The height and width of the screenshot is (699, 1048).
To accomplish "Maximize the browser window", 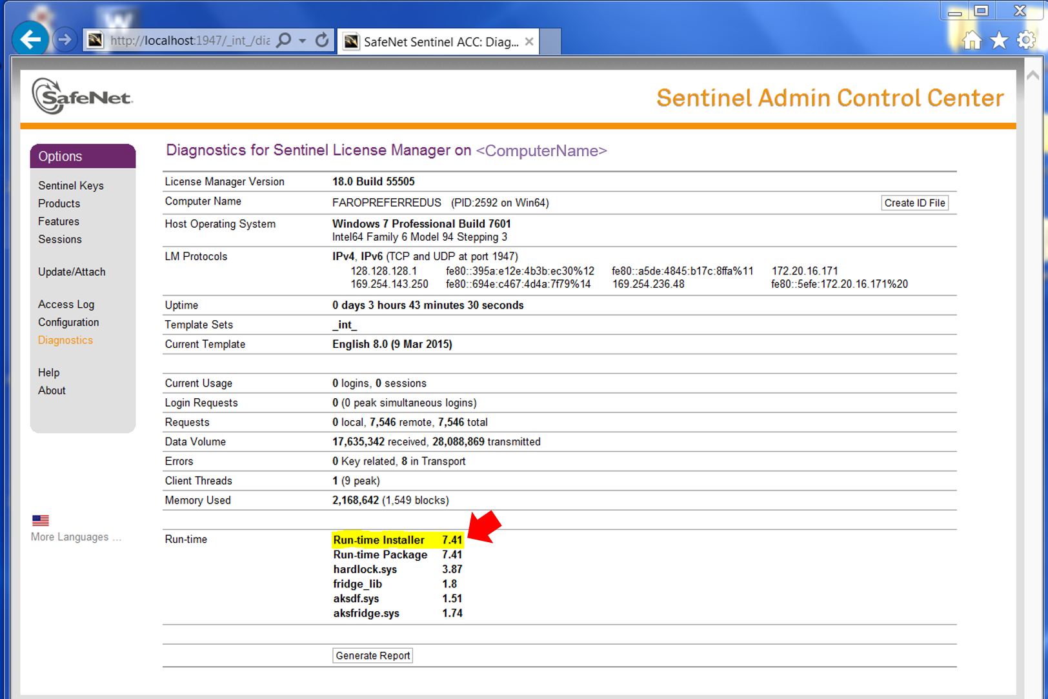I will tap(982, 11).
